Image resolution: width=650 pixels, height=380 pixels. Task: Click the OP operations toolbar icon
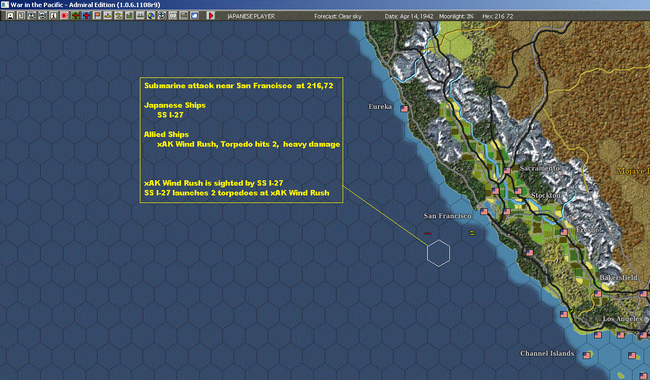pos(172,16)
